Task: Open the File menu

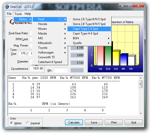Action: click(9, 14)
